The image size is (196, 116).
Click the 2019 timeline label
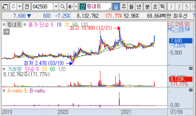[7, 112]
